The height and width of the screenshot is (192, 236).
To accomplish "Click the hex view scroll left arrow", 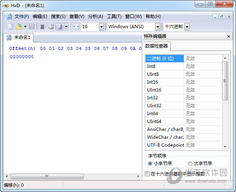I will tap(7, 176).
